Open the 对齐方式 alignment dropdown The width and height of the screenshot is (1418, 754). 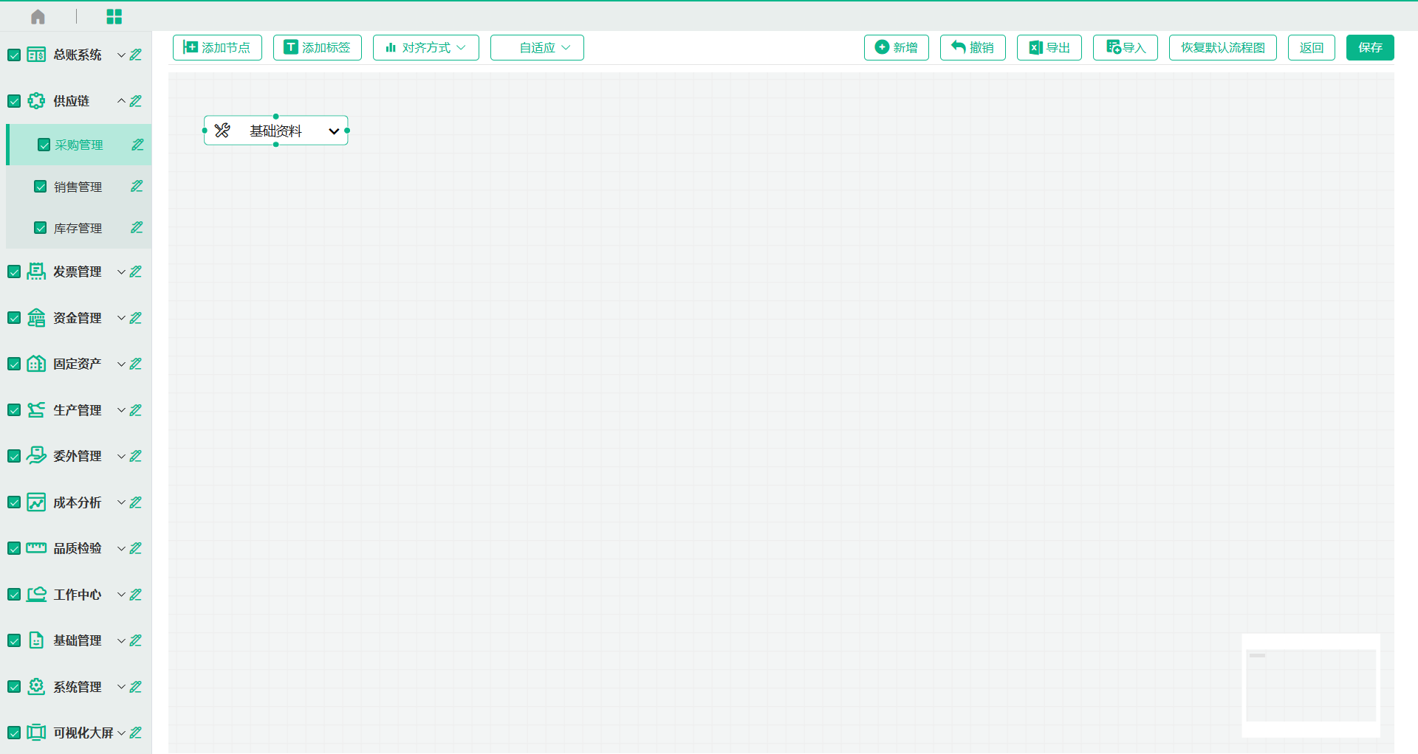point(426,47)
